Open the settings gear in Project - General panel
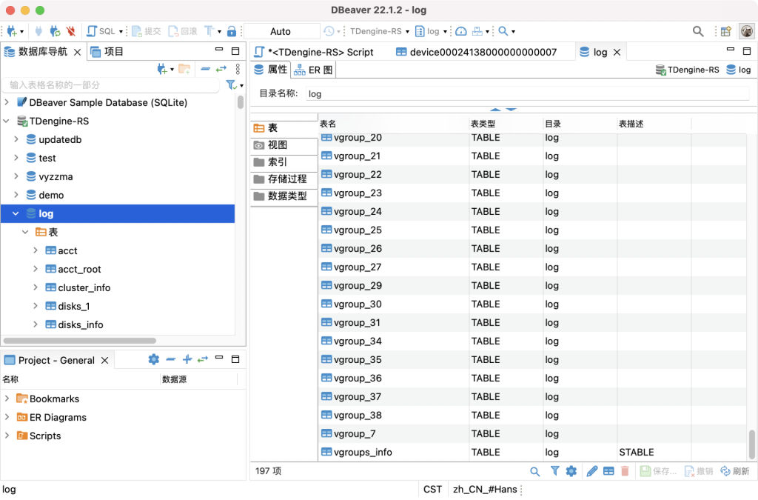Screen dimensions: 758x500 coord(153,359)
